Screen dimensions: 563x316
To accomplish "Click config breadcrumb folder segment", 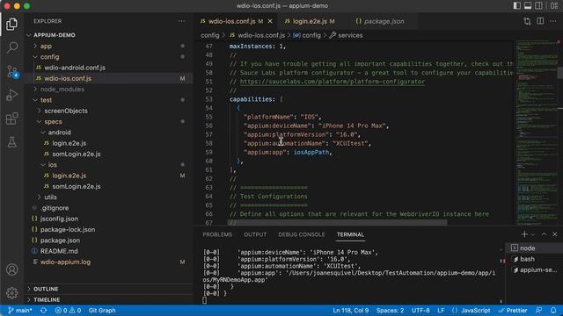I will click(x=209, y=35).
